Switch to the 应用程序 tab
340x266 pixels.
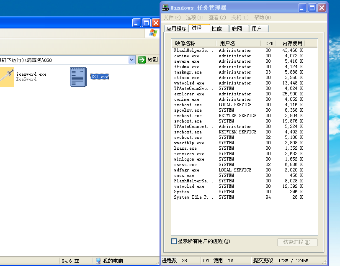[x=176, y=28]
